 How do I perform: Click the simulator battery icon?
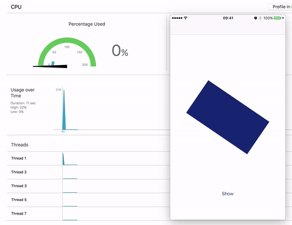[277, 18]
